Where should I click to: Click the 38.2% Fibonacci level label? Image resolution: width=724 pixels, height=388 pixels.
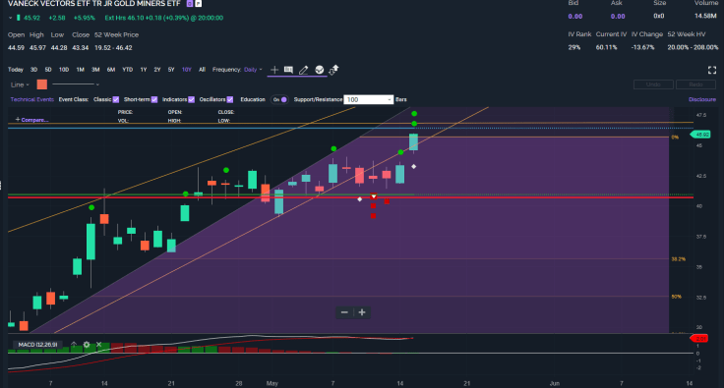679,259
